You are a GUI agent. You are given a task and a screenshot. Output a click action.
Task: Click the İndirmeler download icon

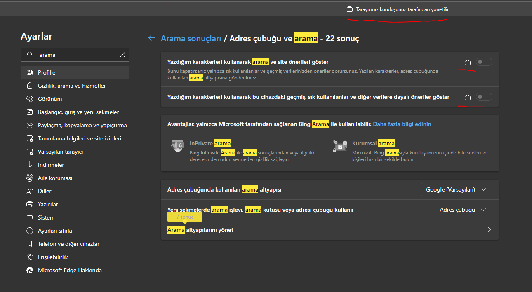pyautogui.click(x=30, y=165)
